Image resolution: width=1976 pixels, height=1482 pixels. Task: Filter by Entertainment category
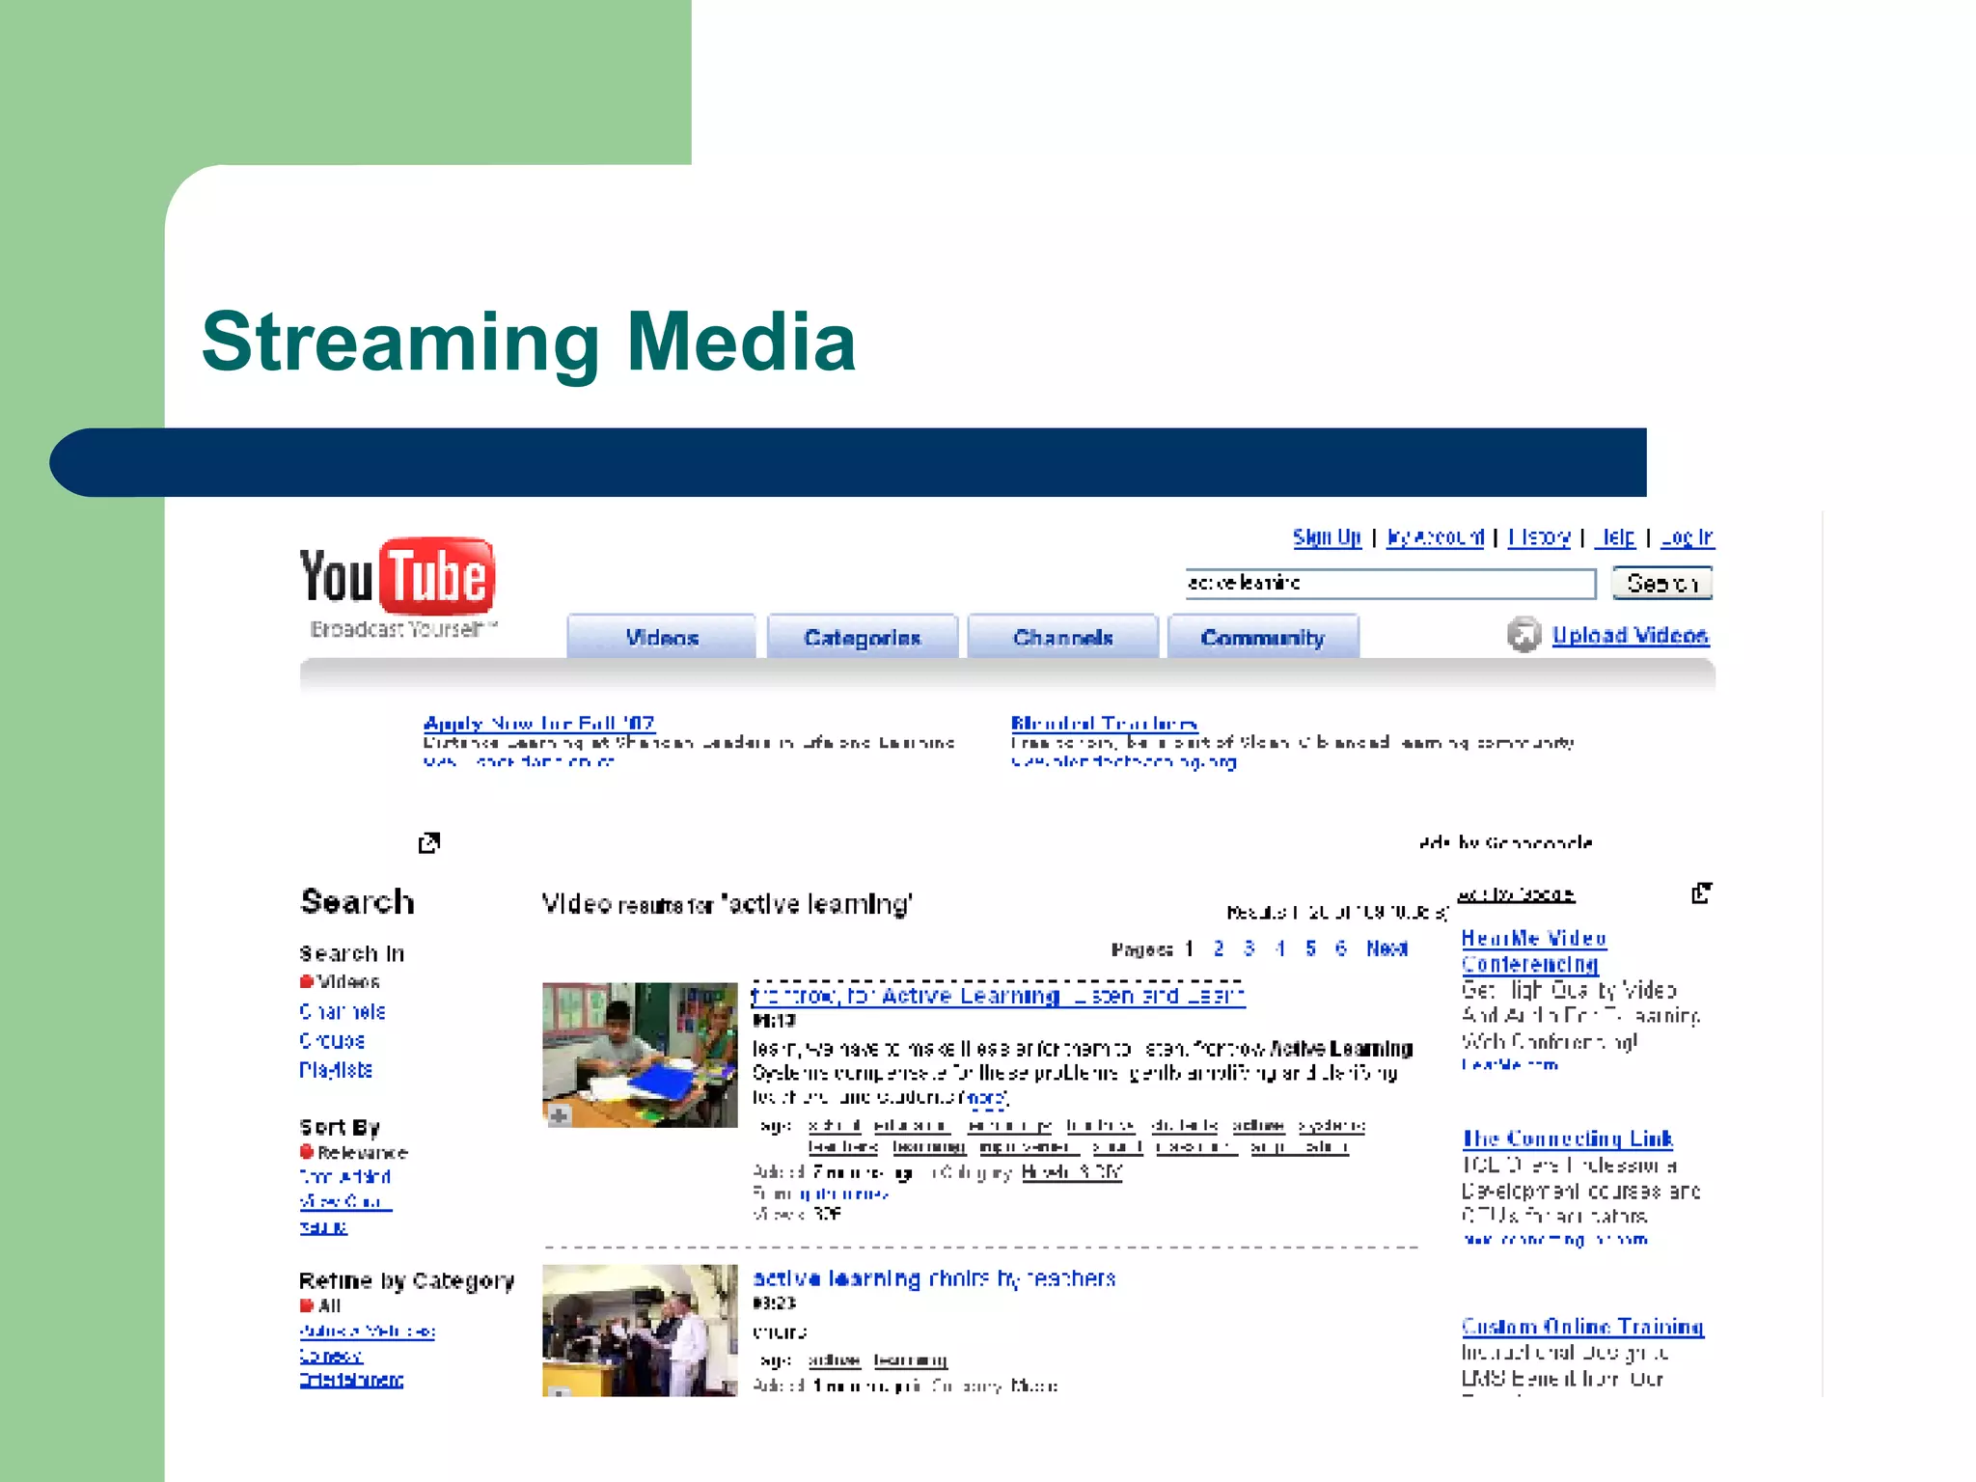351,1380
